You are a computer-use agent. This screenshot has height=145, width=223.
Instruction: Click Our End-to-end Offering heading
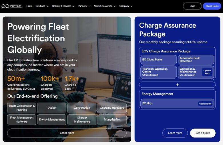tap(32, 96)
